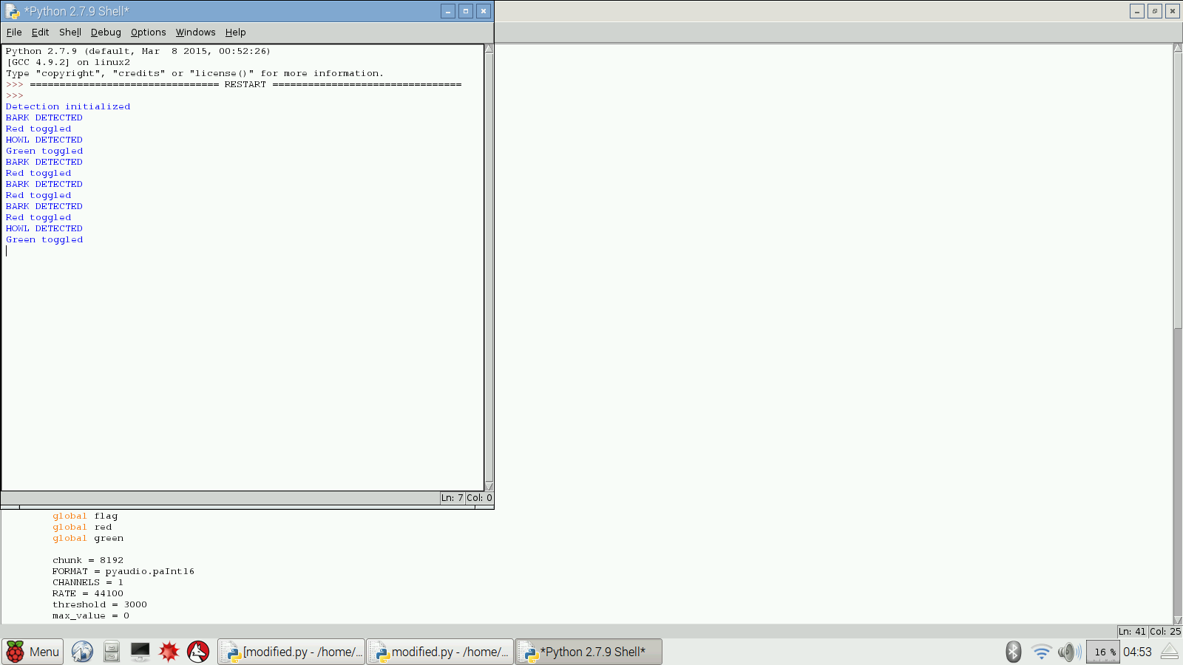Open the Options menu
Screen dimensions: 1183x665
tap(148, 33)
